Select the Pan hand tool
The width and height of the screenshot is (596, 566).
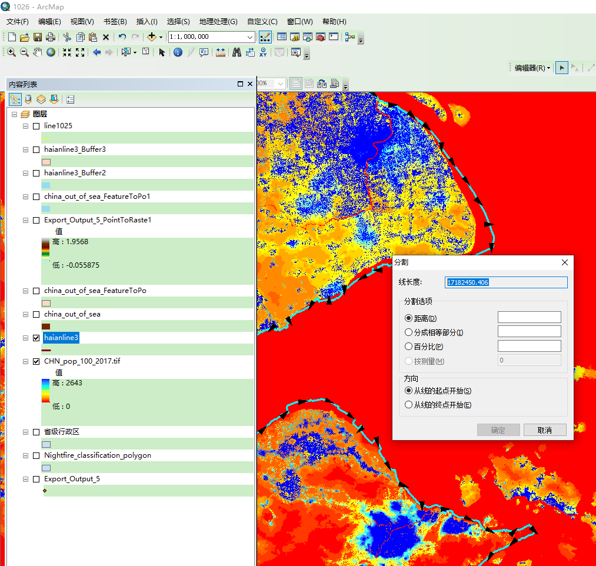point(37,52)
